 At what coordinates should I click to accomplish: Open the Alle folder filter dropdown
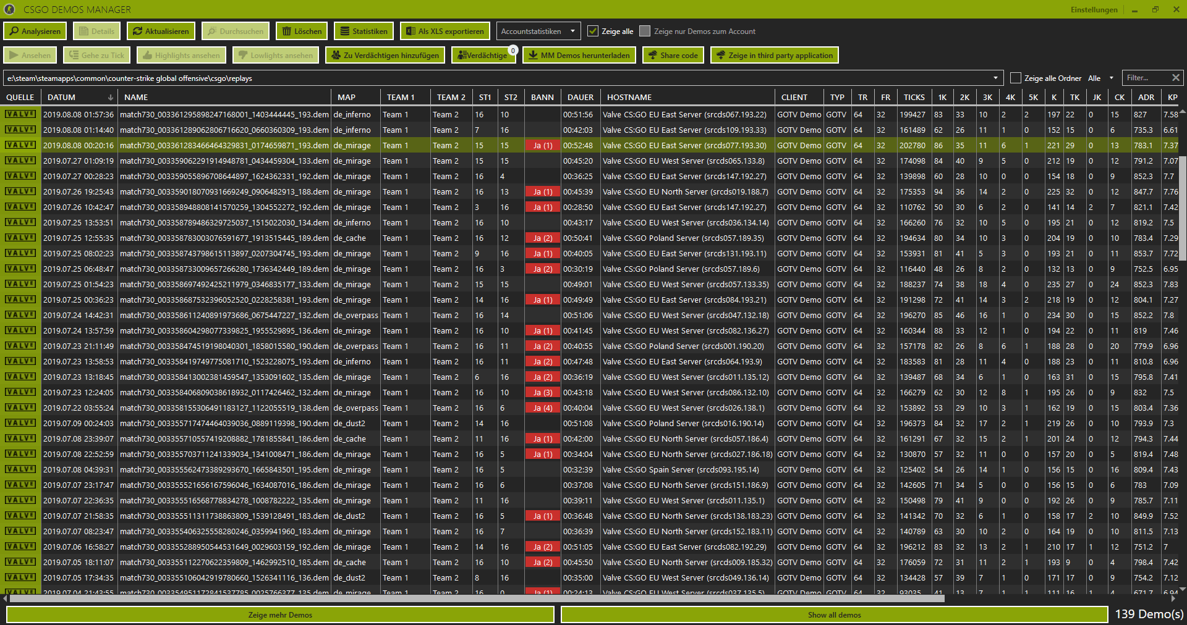[x=1101, y=78]
